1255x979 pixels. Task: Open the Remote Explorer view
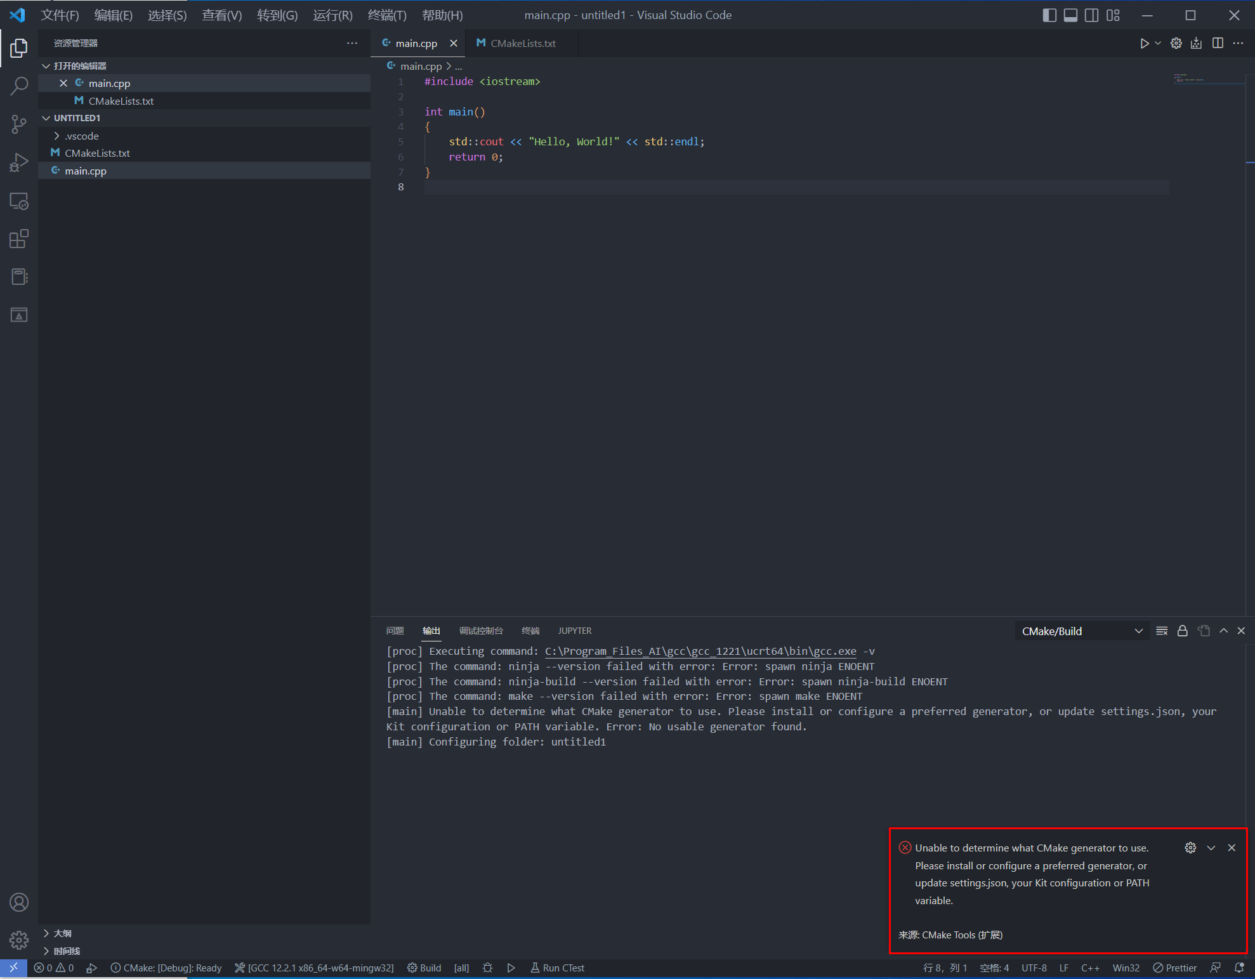[19, 201]
